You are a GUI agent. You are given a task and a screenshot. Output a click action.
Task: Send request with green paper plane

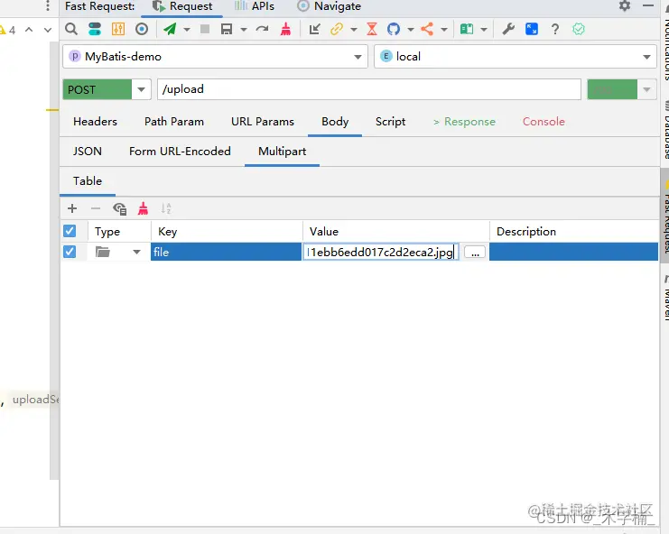tap(170, 29)
